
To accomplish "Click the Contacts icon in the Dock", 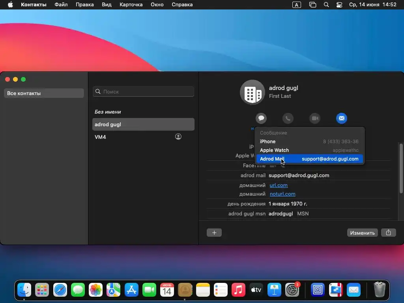I will pyautogui.click(x=185, y=290).
